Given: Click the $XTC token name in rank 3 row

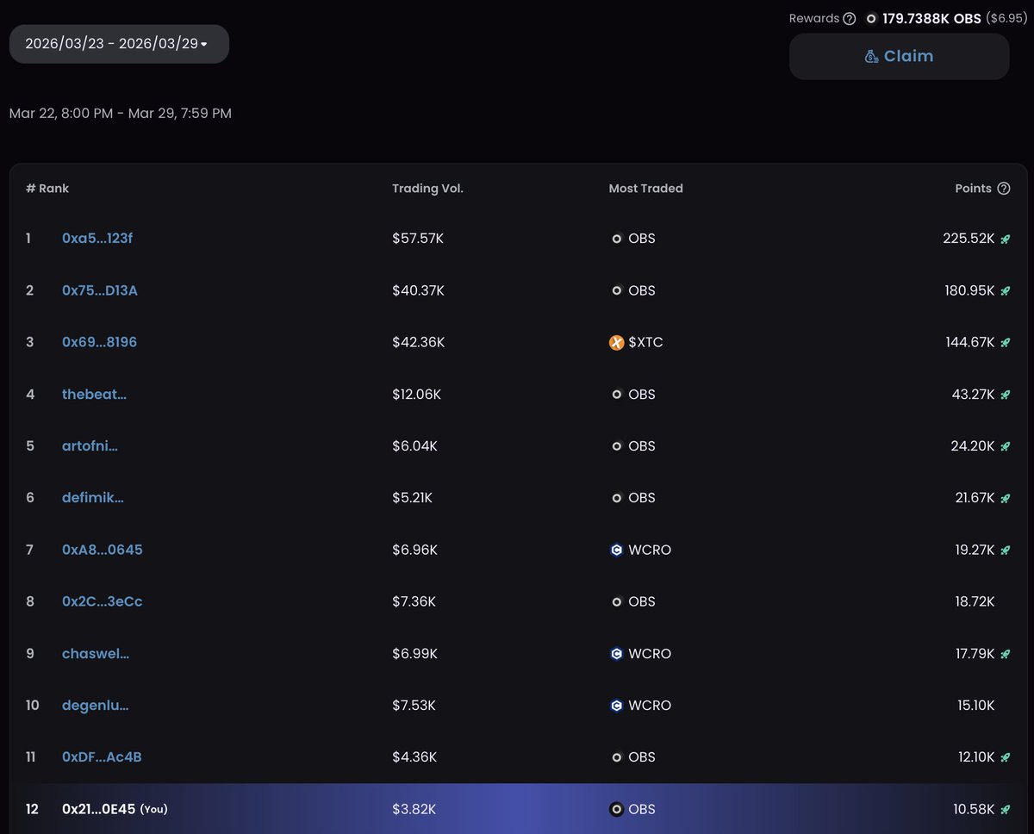Looking at the screenshot, I should [x=645, y=342].
